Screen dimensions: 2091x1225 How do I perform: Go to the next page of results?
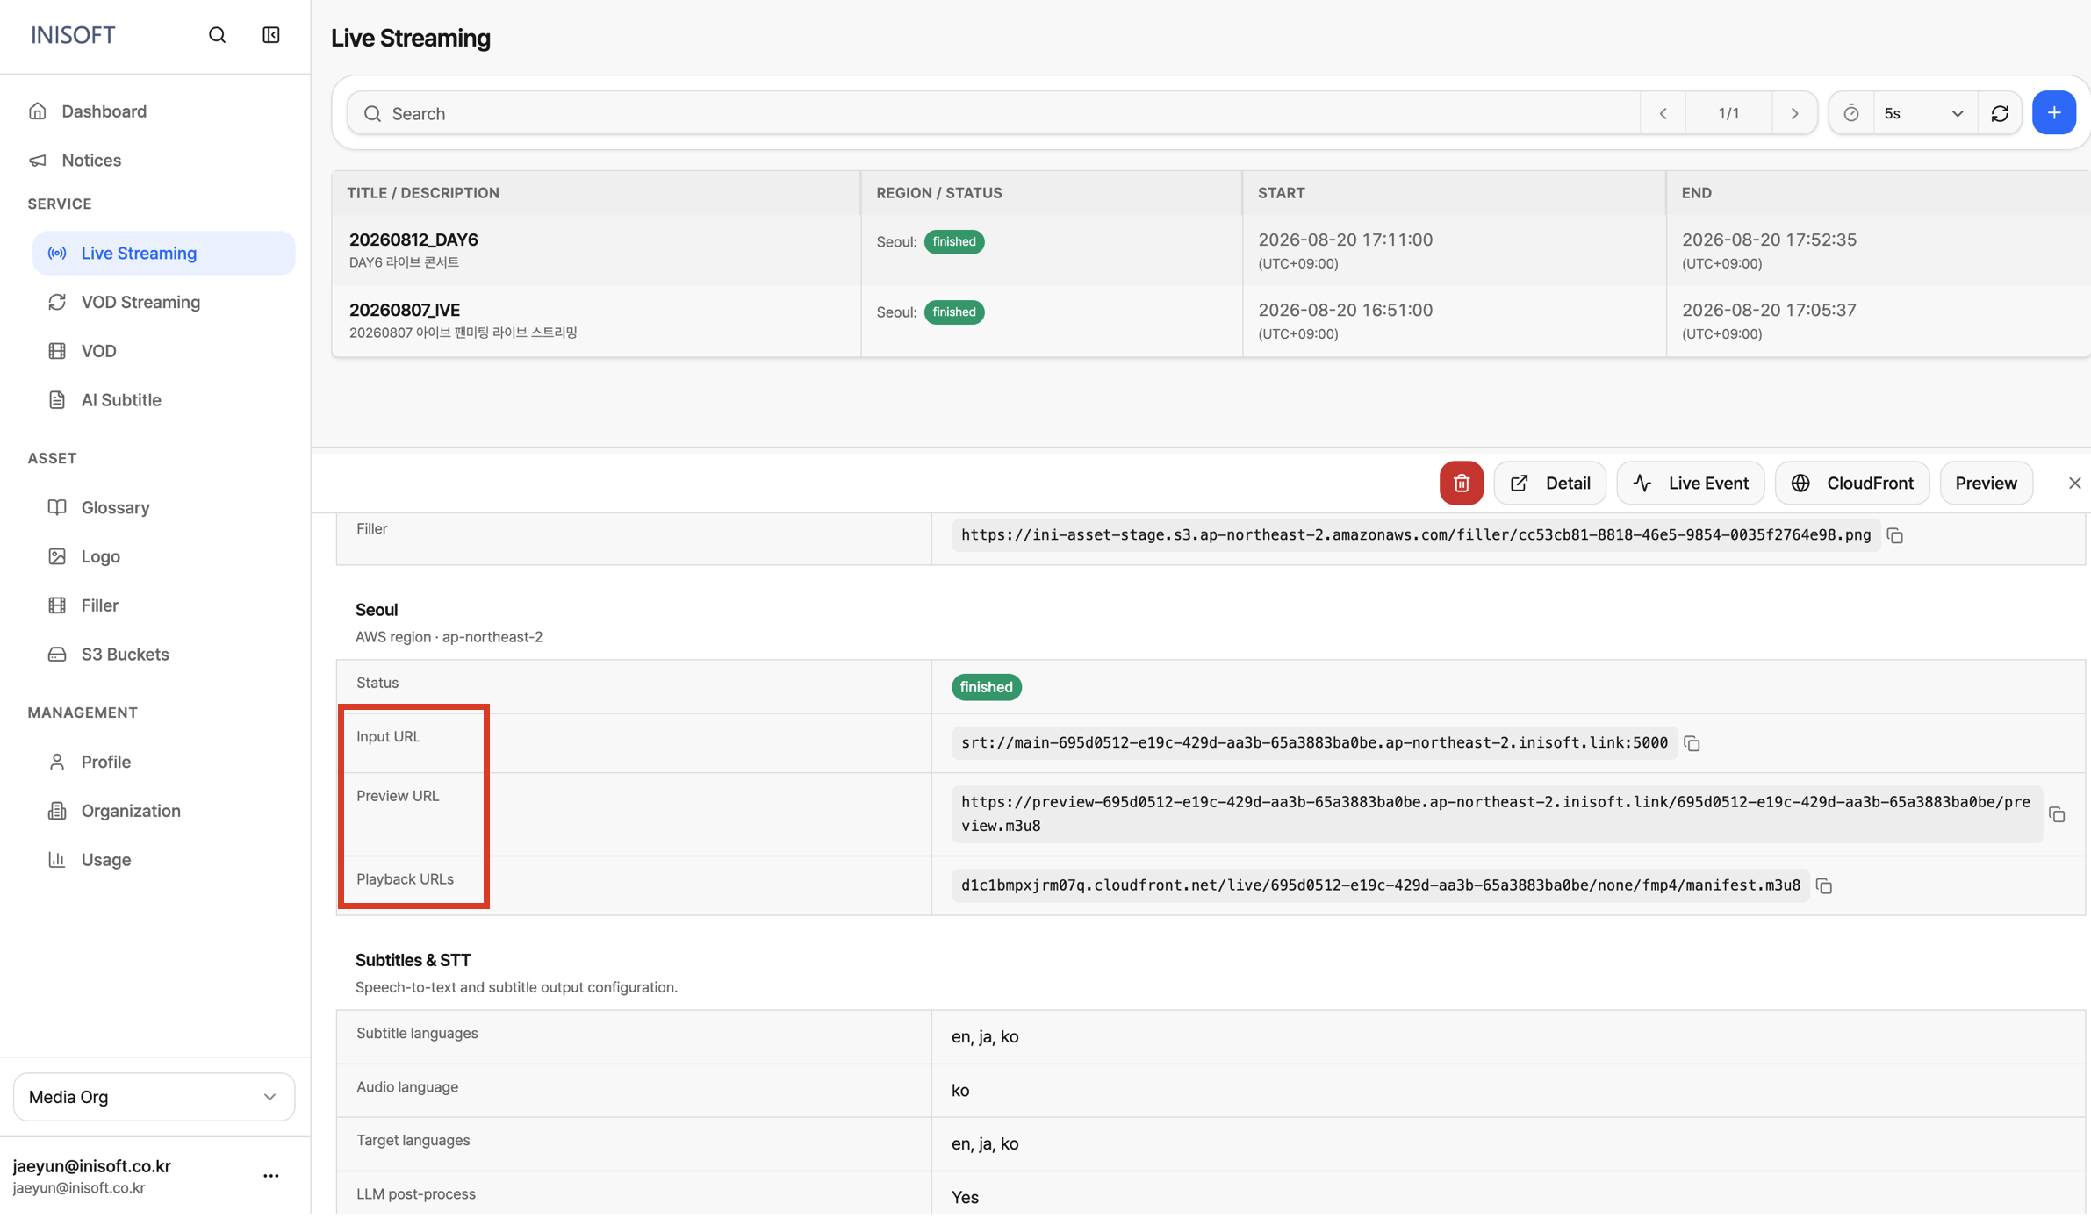coord(1794,113)
